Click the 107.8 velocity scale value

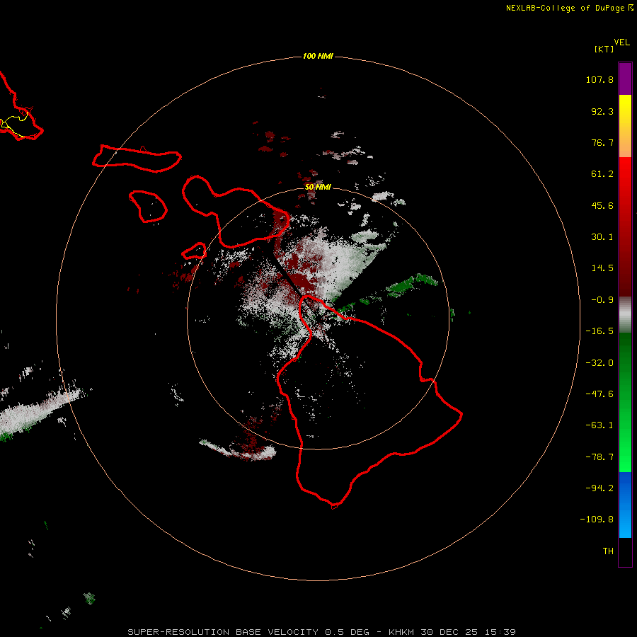tap(599, 79)
